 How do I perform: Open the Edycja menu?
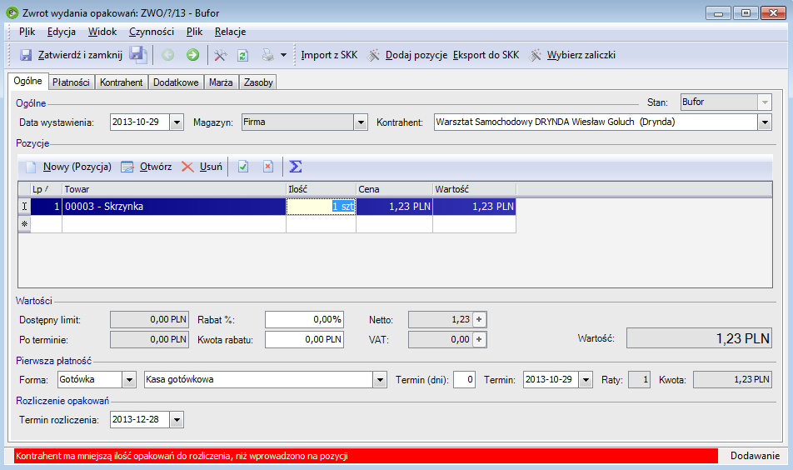click(x=62, y=32)
